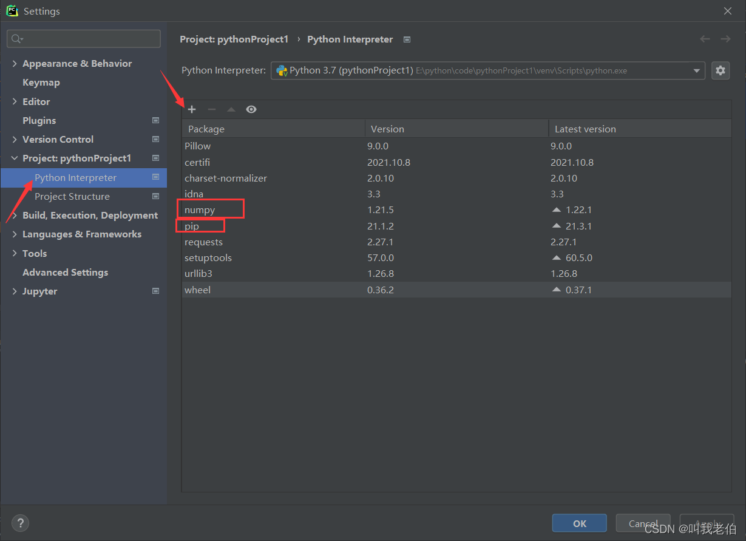Click the minus icon to uninstall package

[211, 109]
